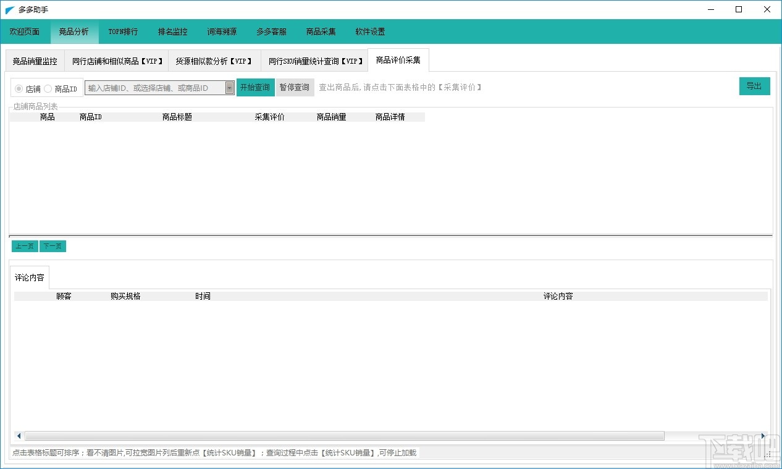Switch to 竞品销量监控 tab
The width and height of the screenshot is (782, 469).
tap(35, 61)
